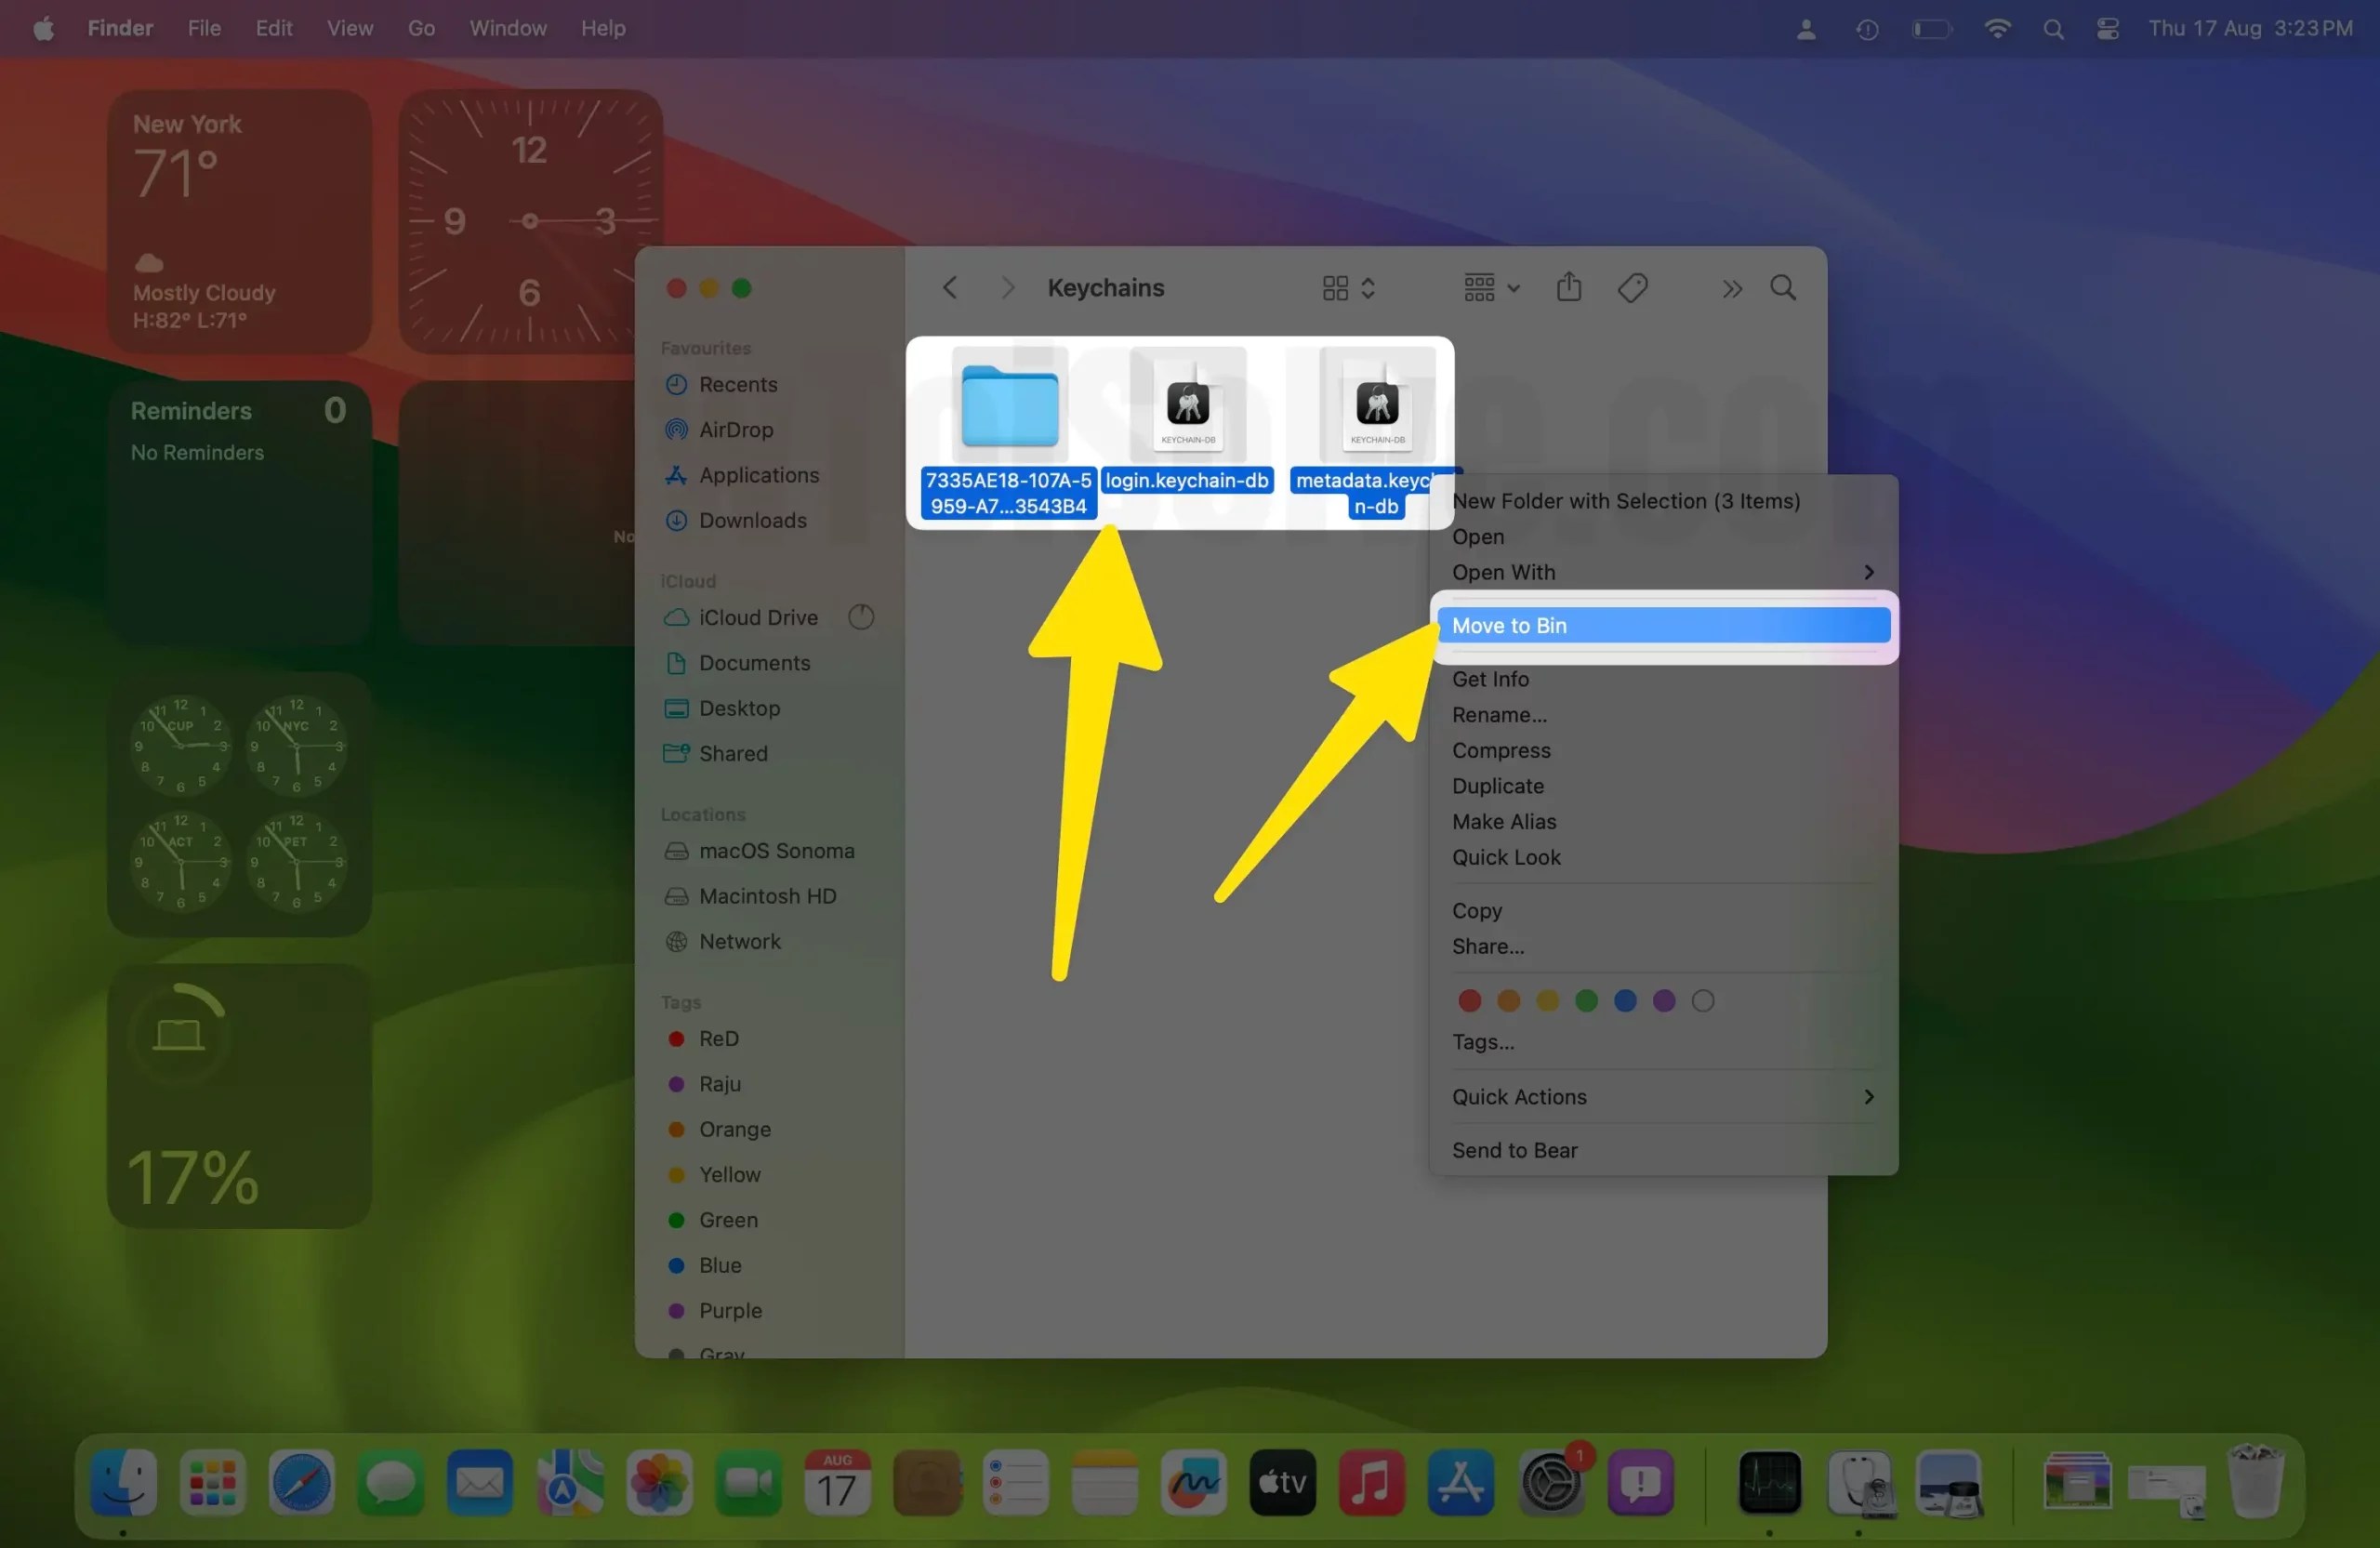Click the more toolbar items chevron
Viewport: 2380px width, 1548px height.
tap(1732, 288)
